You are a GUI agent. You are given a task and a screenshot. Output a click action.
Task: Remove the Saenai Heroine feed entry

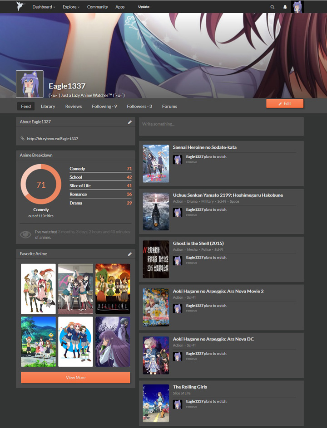pyautogui.click(x=191, y=162)
